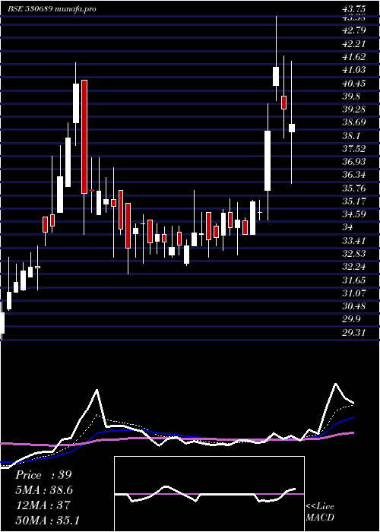Click the 34 price axis label

tap(348, 227)
